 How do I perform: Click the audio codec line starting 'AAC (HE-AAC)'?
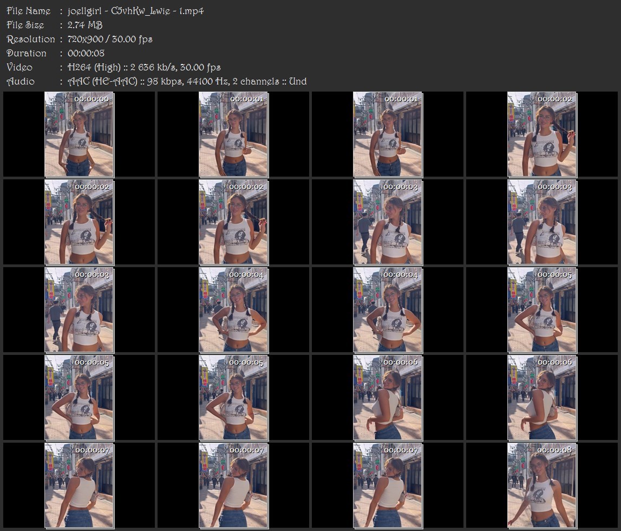[x=187, y=82]
